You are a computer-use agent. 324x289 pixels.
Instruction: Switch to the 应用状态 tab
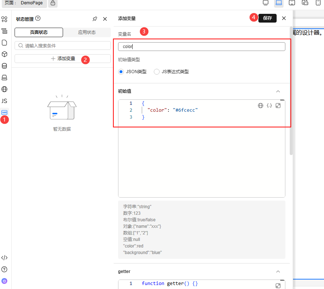coord(87,32)
